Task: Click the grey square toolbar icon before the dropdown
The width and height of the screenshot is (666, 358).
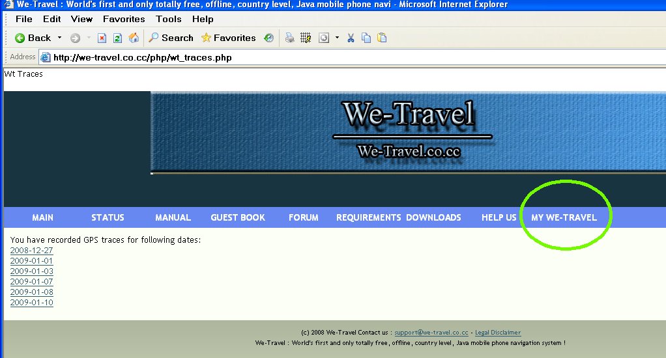Action: pyautogui.click(x=324, y=38)
